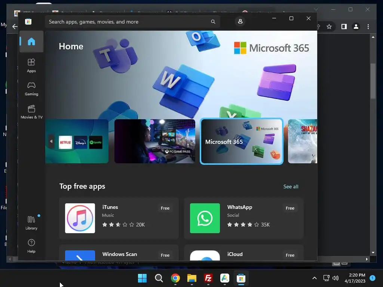Open the Library in the sidebar
383x287 pixels.
click(31, 223)
